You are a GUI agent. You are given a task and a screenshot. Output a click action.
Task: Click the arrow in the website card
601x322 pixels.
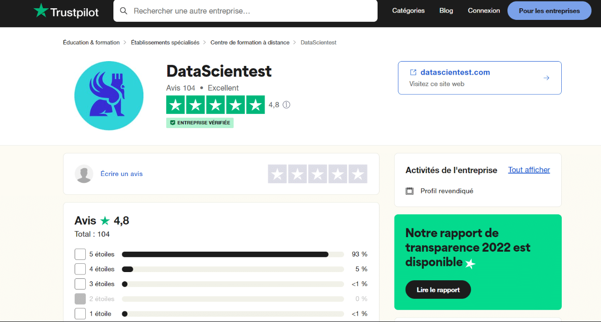coord(546,78)
